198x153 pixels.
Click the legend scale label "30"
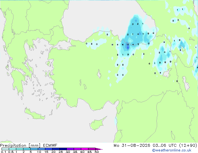point(68,152)
